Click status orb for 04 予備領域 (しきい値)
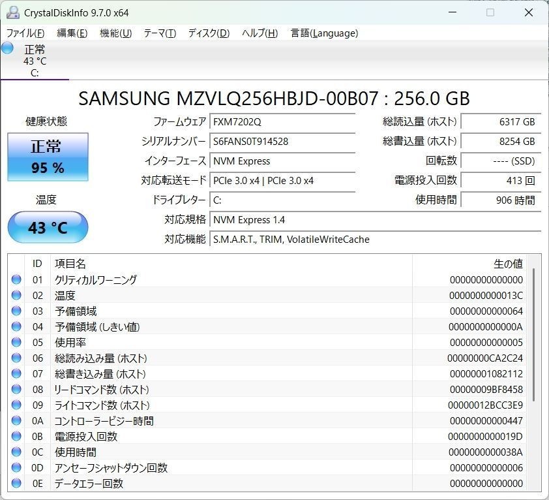This screenshot has height=500, width=549. pyautogui.click(x=16, y=326)
